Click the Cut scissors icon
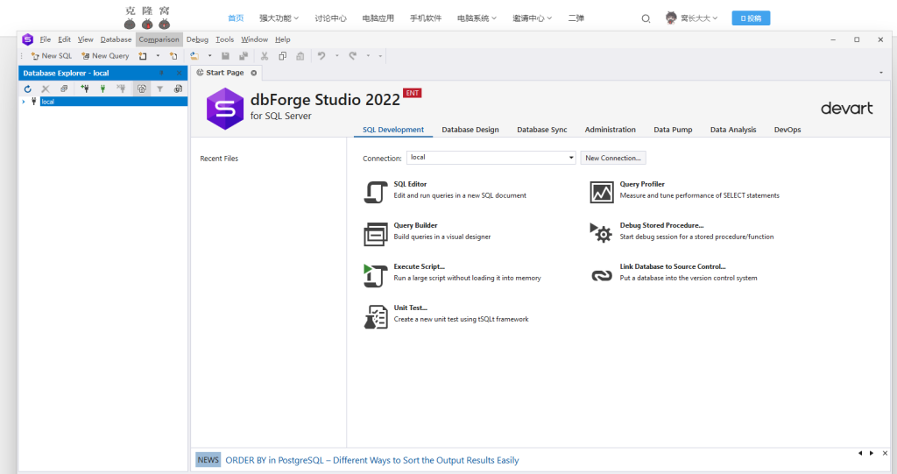 pos(265,56)
